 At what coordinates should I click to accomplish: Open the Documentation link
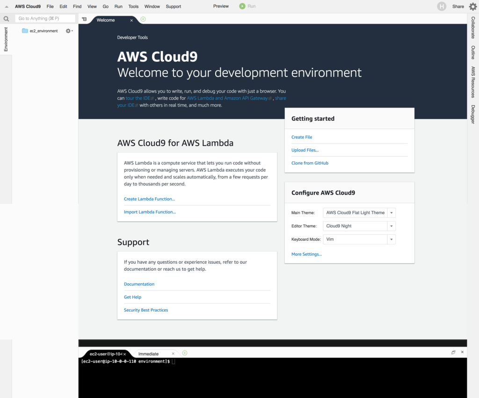pos(139,284)
